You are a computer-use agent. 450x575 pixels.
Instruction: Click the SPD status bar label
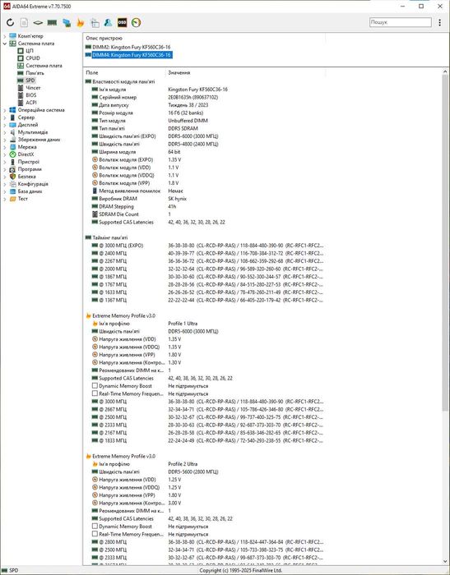tap(13, 570)
